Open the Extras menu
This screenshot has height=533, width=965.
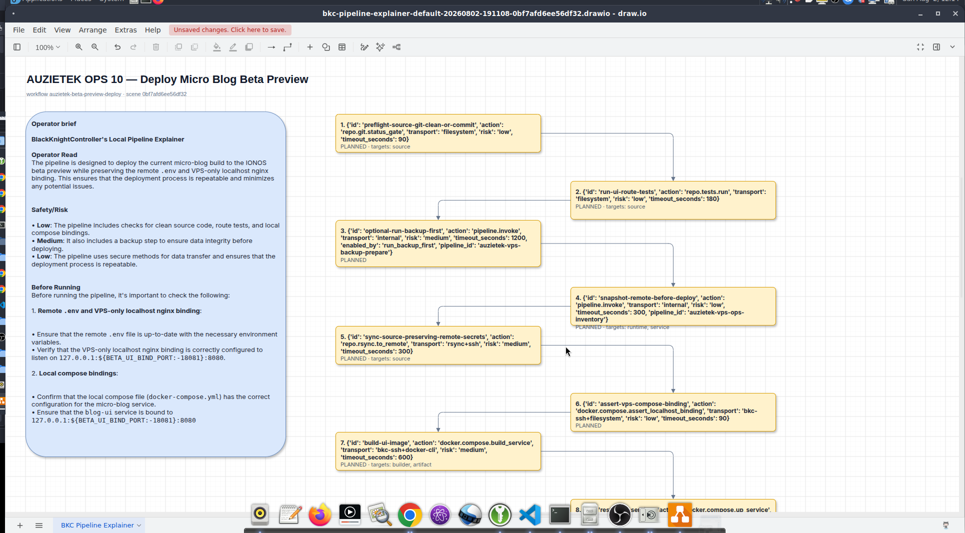pyautogui.click(x=125, y=30)
